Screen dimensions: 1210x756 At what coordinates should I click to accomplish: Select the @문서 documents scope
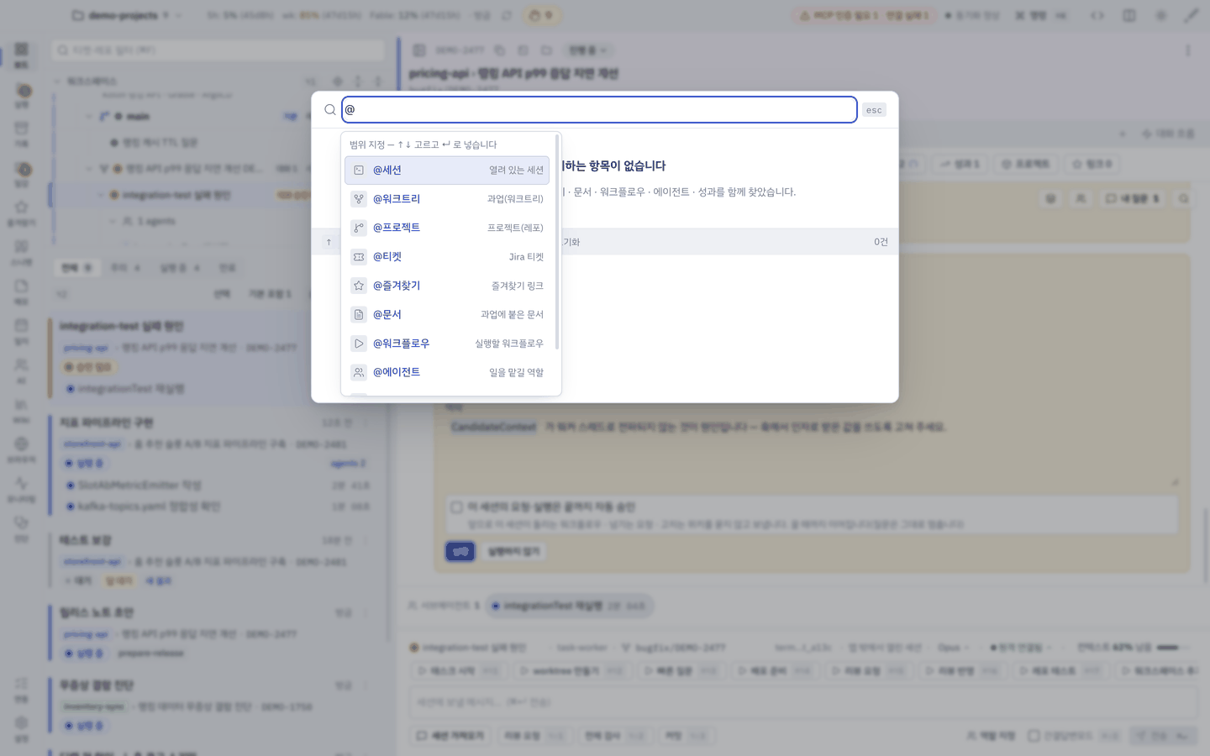447,314
